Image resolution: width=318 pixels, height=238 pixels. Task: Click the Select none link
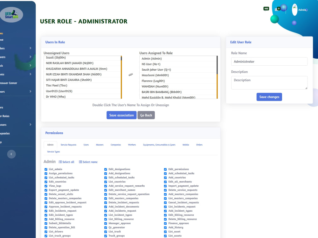pyautogui.click(x=88, y=162)
